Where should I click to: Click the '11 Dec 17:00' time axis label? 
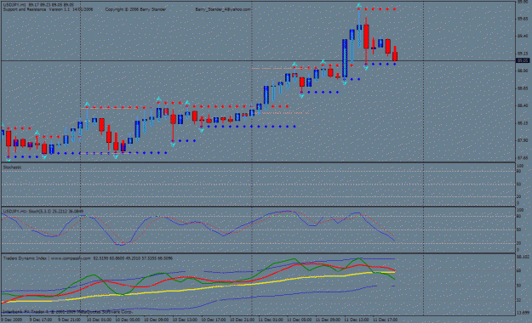[x=385, y=320]
